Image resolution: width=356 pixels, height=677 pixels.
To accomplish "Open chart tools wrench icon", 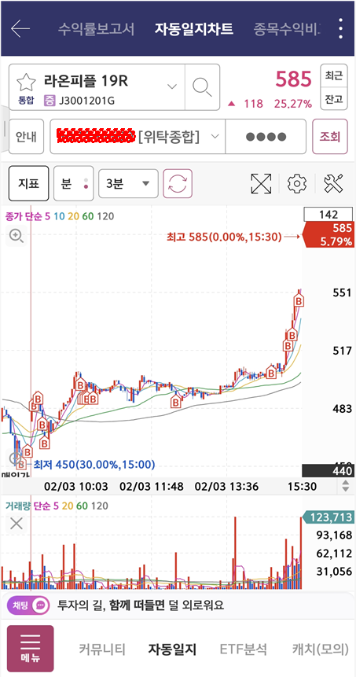I will tap(333, 183).
